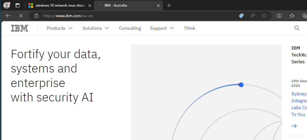307x140 pixels.
Task: Stop loading the page with X
Action: pos(21,16)
